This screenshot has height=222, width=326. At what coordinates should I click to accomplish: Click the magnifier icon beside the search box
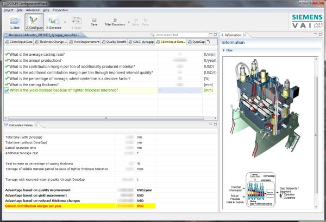click(x=152, y=35)
